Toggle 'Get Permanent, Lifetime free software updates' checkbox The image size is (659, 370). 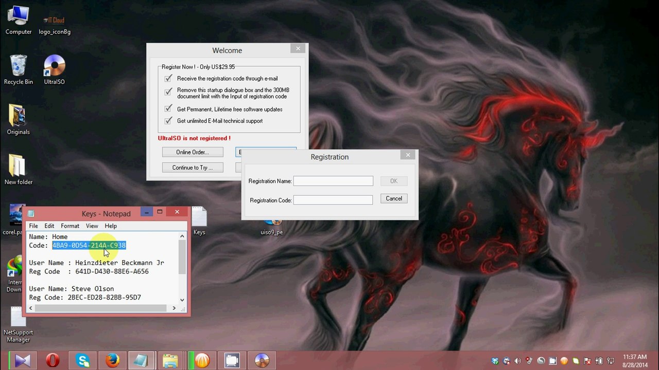(168, 109)
